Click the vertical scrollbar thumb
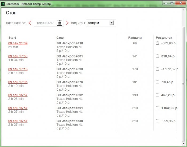187x147 pixels. [x=183, y=84]
